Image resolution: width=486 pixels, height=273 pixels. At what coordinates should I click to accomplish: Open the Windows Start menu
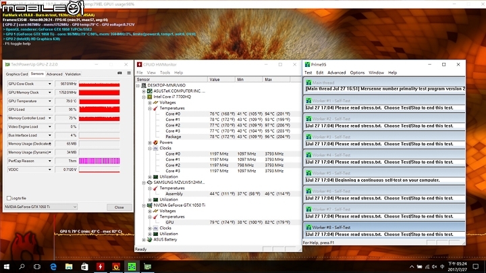tap(7, 266)
